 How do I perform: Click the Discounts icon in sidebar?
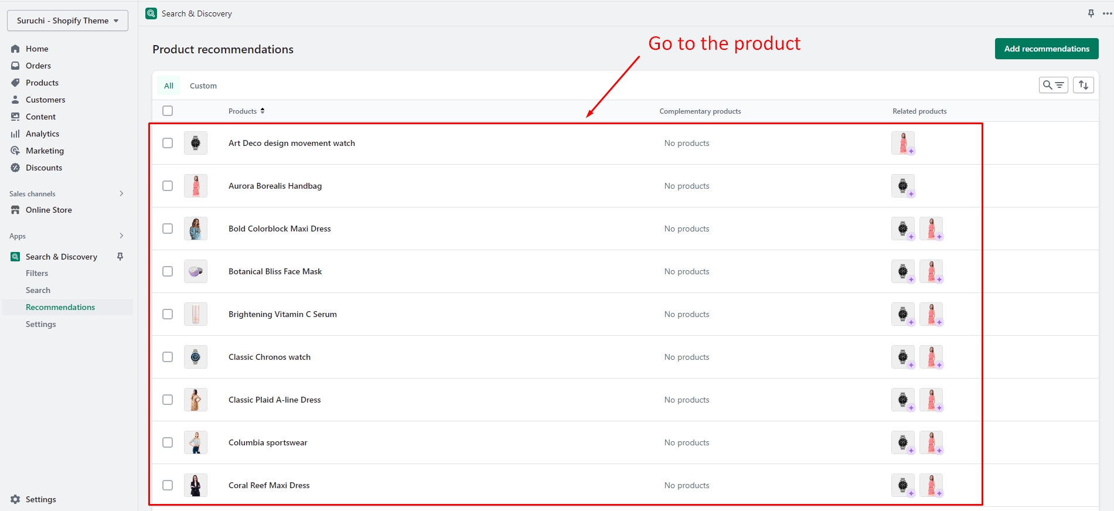(15, 168)
